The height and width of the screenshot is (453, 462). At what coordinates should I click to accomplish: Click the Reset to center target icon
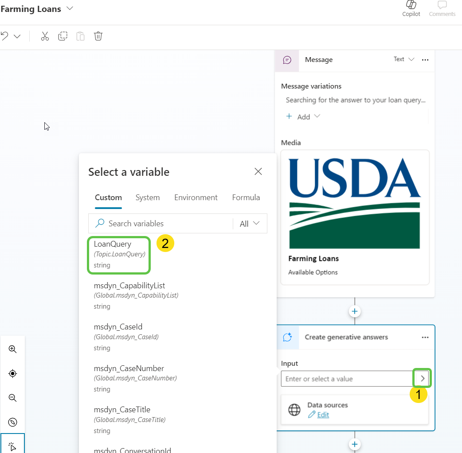point(13,374)
